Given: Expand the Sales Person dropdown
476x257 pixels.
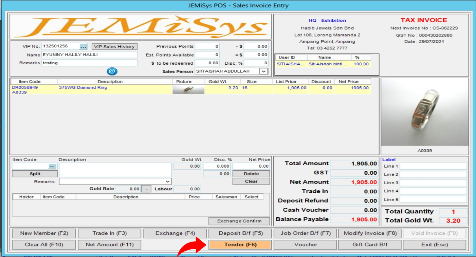Looking at the screenshot, I should (x=263, y=71).
